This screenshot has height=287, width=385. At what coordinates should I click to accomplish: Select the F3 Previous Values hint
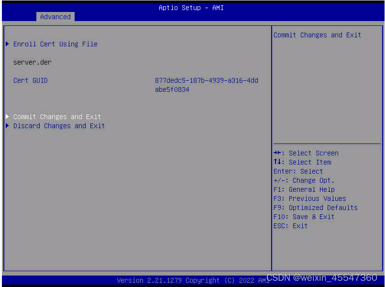[x=309, y=199]
